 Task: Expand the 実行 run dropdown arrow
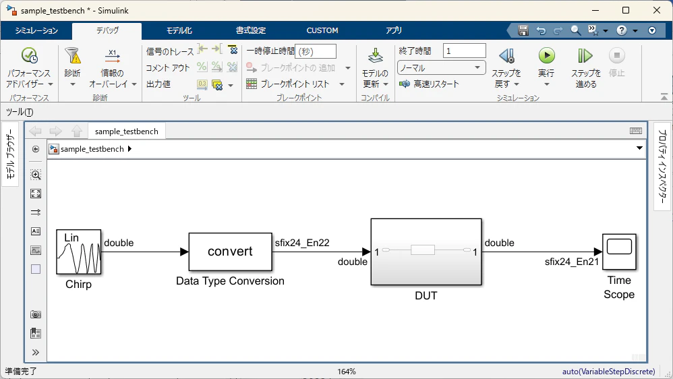click(546, 84)
